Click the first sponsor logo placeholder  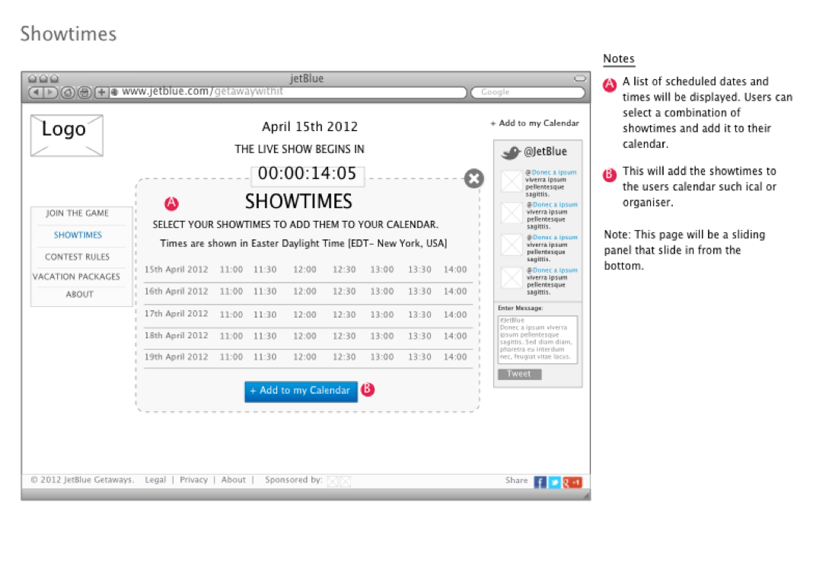[x=333, y=481]
